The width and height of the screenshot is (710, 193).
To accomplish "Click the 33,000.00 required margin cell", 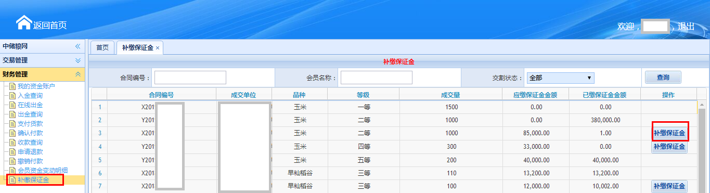I will pos(536,147).
